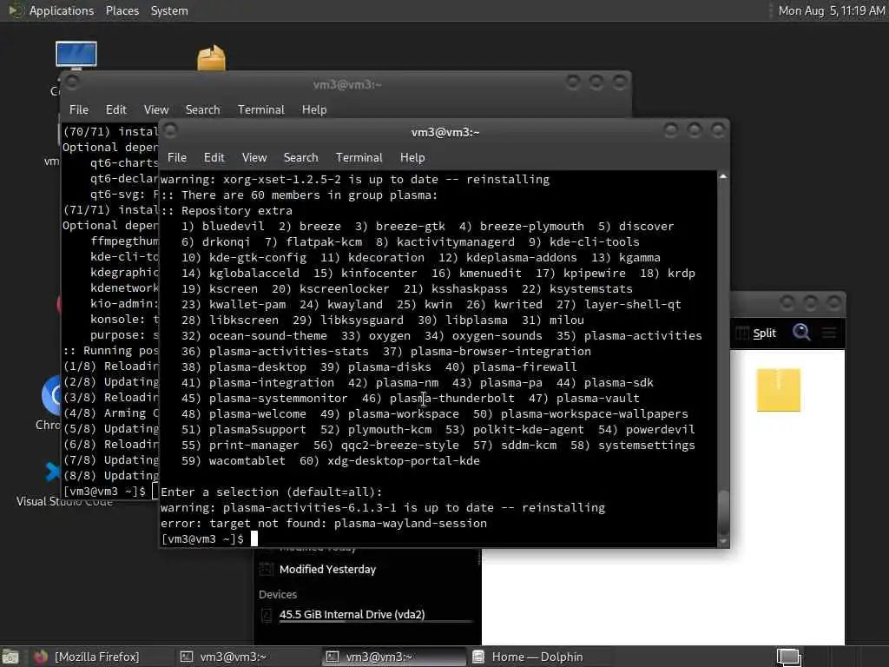Click the Firefox logo in taskbar
889x667 pixels.
click(x=41, y=657)
